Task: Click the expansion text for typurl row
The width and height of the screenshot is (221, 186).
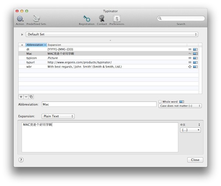Action: [80, 62]
